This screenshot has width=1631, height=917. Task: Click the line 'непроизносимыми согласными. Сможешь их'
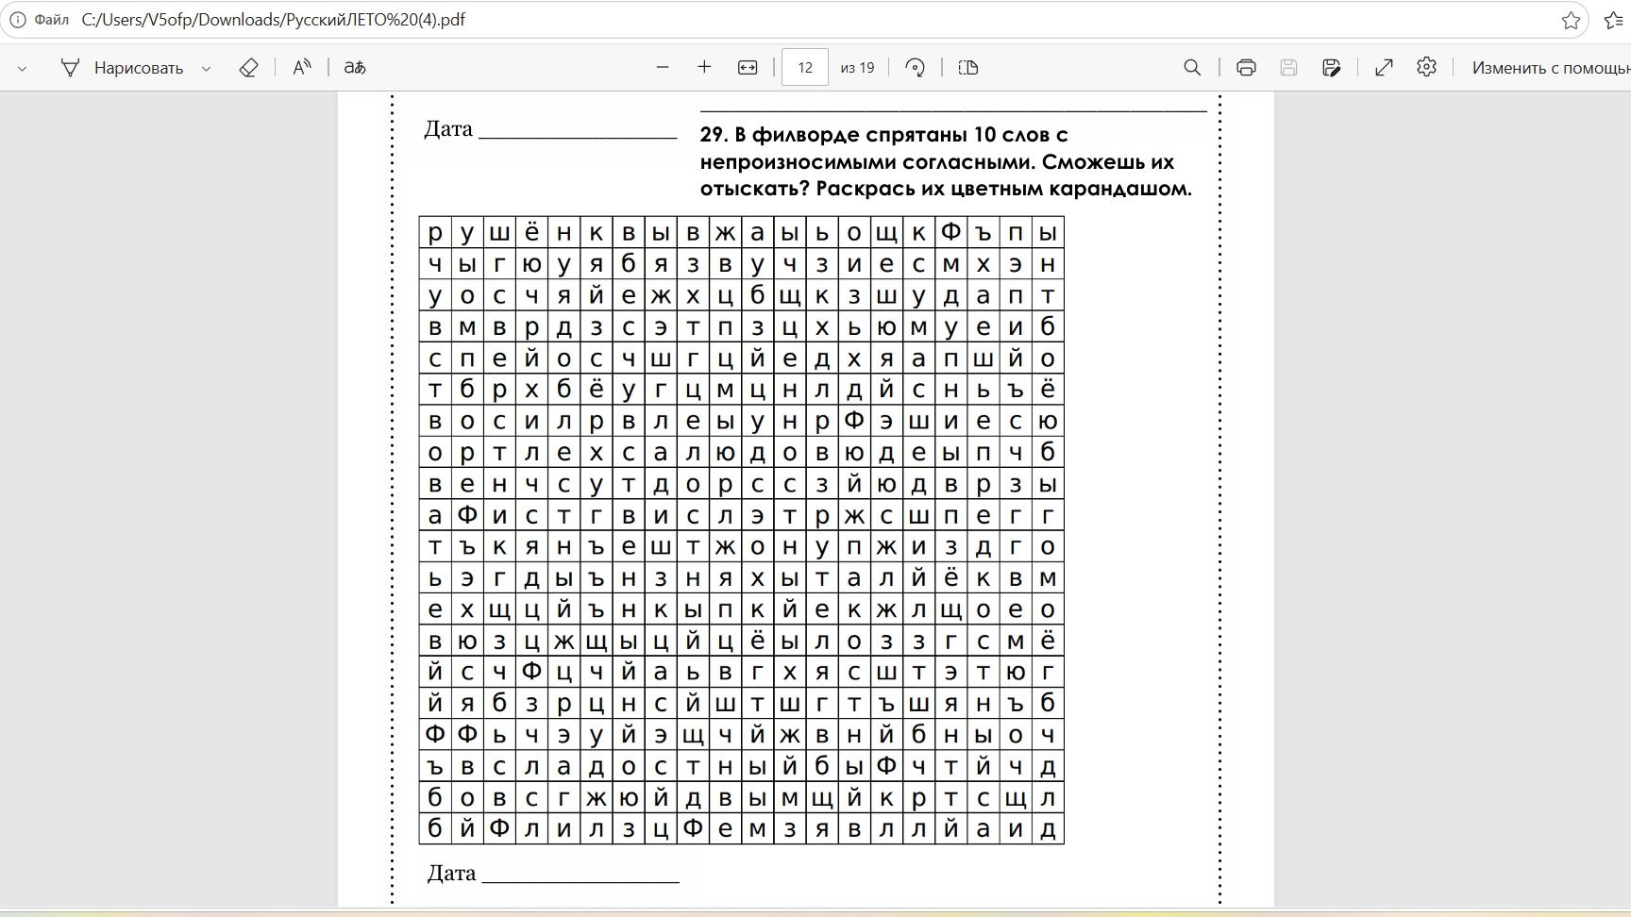click(937, 161)
